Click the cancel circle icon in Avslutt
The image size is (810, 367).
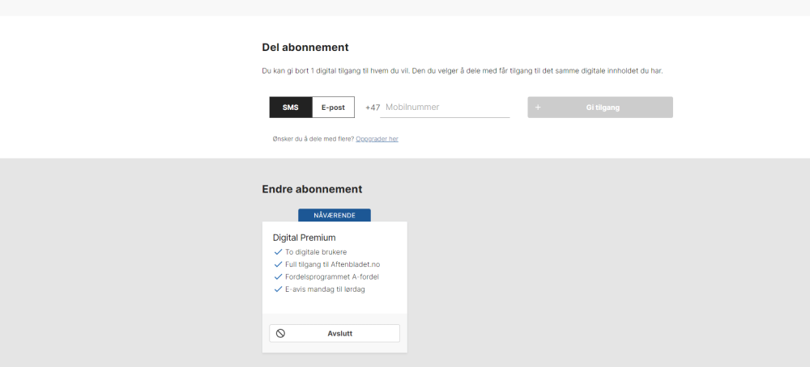click(x=280, y=333)
